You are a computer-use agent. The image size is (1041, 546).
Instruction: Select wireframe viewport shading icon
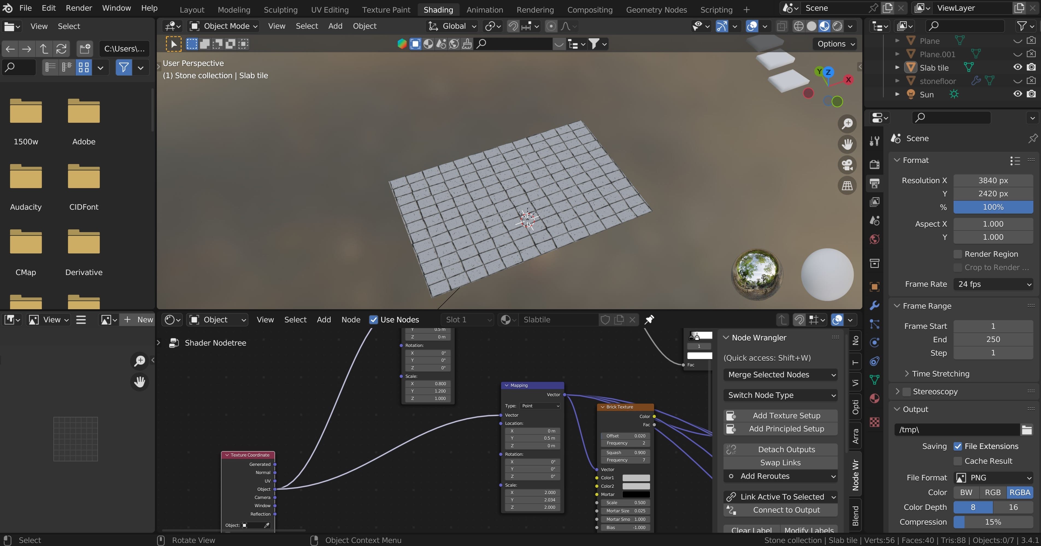click(x=799, y=26)
